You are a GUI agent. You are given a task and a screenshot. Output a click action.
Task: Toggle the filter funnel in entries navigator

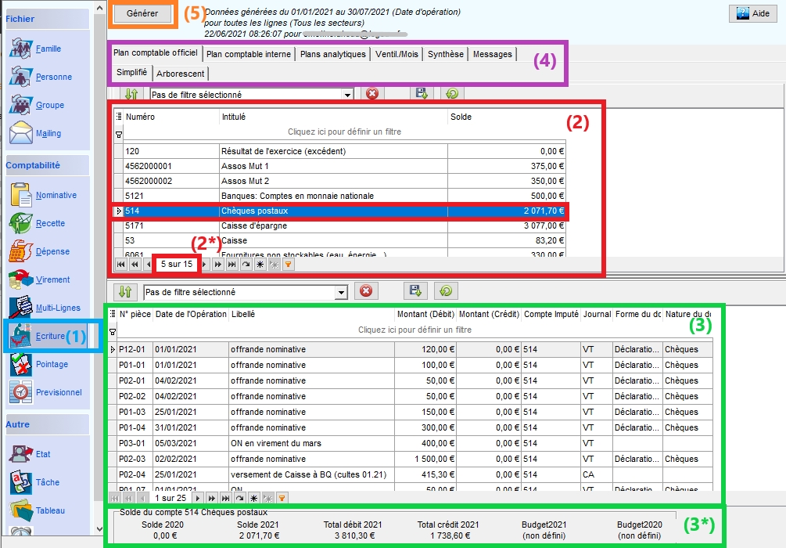coord(282,497)
